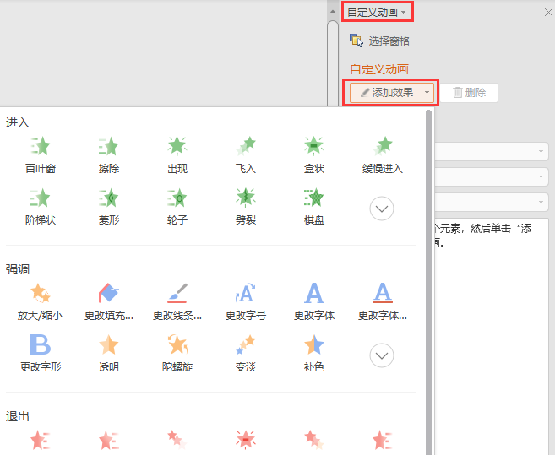This screenshot has width=555, height=455.
Task: Select the 陀螺旋 emphasis animation
Action: click(x=177, y=353)
